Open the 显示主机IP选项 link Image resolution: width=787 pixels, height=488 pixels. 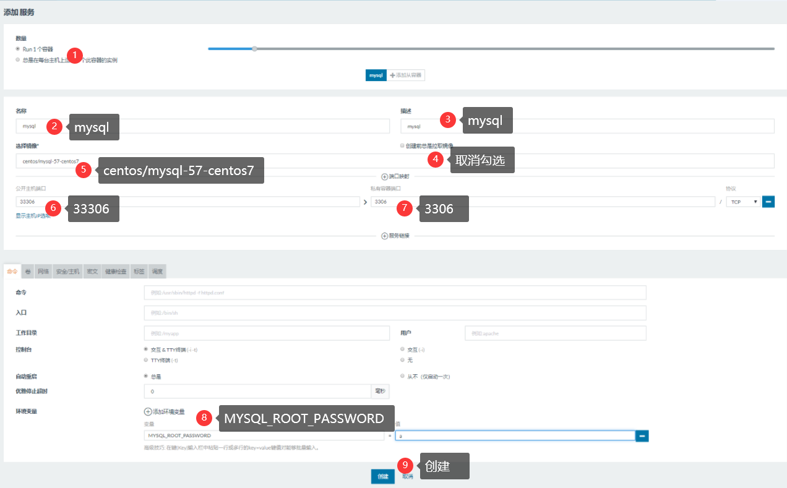33,216
